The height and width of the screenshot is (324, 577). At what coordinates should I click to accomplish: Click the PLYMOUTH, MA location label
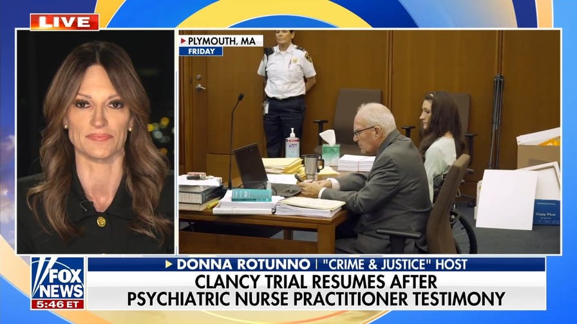coord(222,40)
